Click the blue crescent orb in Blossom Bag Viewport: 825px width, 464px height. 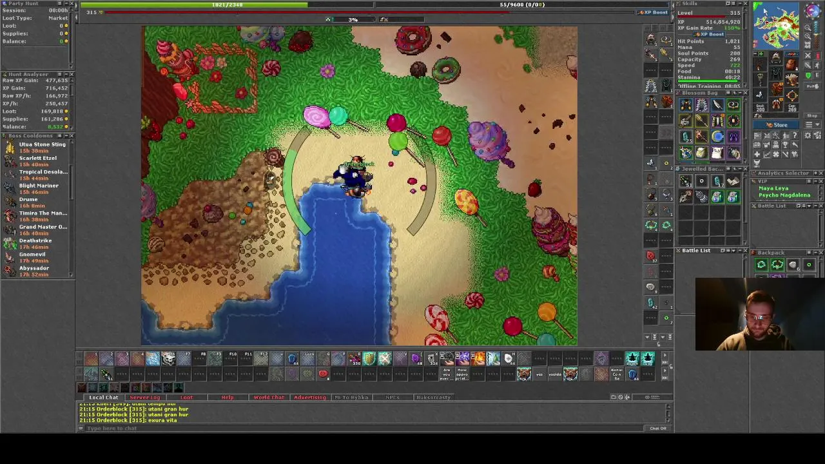(x=717, y=137)
